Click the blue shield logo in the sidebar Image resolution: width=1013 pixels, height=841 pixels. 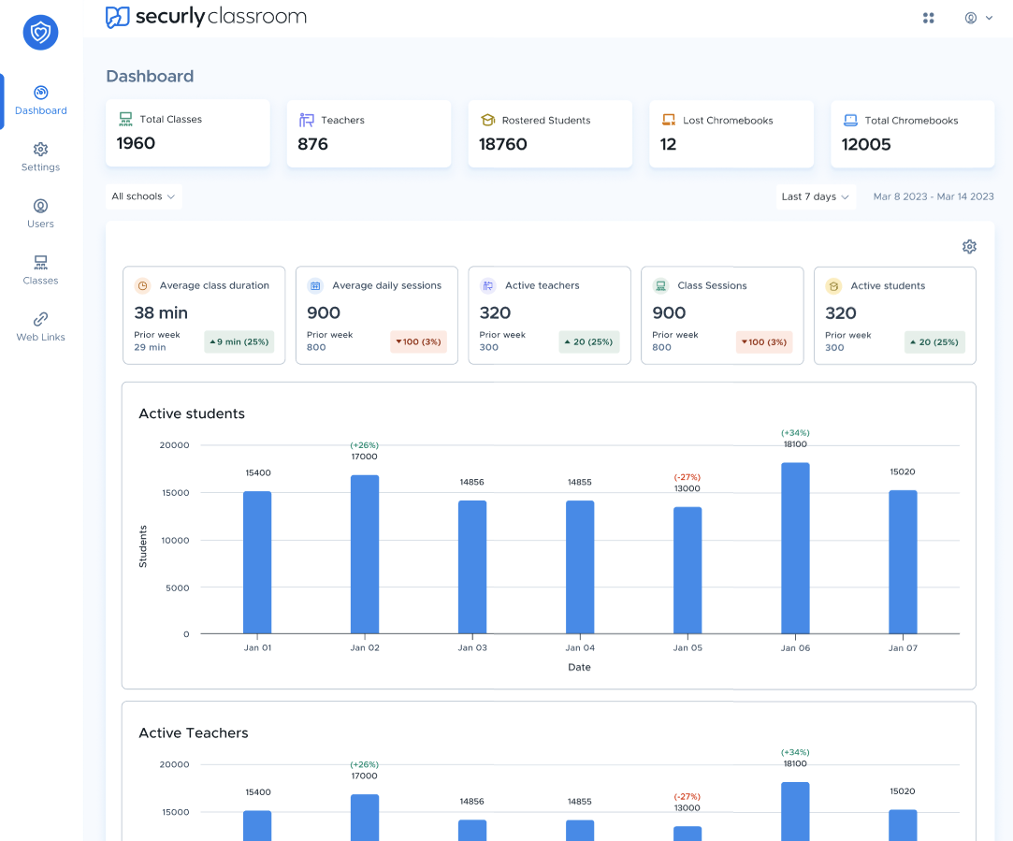[x=41, y=33]
